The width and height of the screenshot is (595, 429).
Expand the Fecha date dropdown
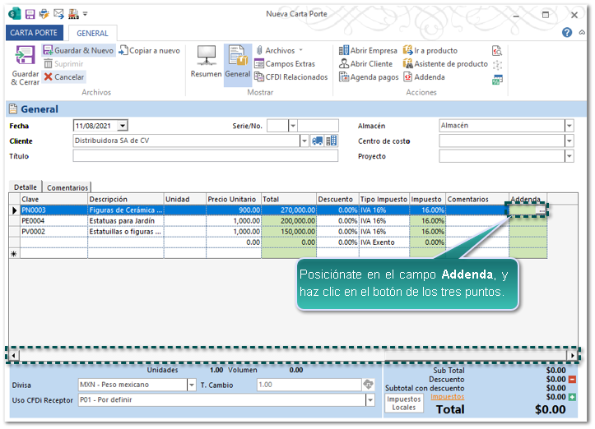point(123,126)
